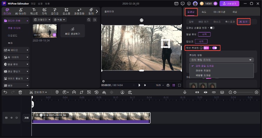The height and width of the screenshot is (138, 262).
Task: Click the layout switch icon in title bar
Action: click(176, 3)
